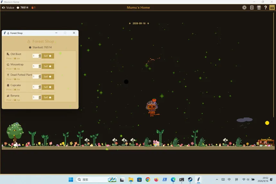Click the pharaoh cat character
This screenshot has height=184, width=276.
click(152, 107)
